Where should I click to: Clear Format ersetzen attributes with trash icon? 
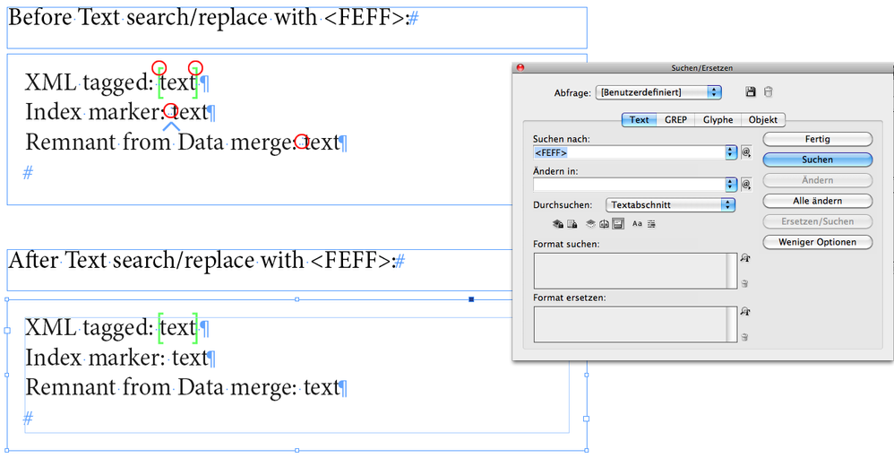coord(744,337)
